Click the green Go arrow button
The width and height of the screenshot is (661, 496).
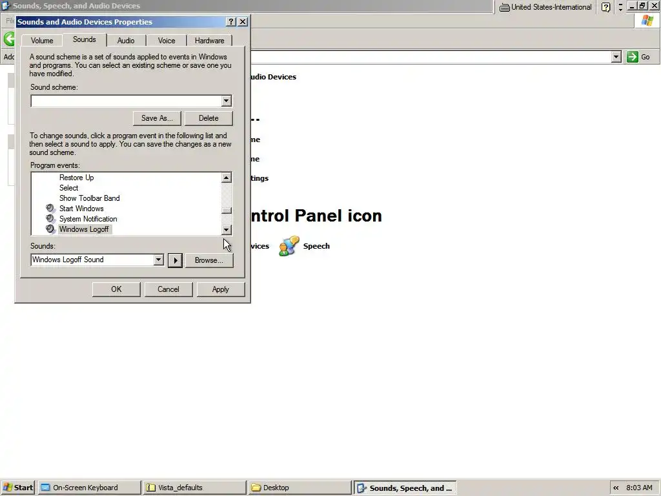[x=633, y=57]
